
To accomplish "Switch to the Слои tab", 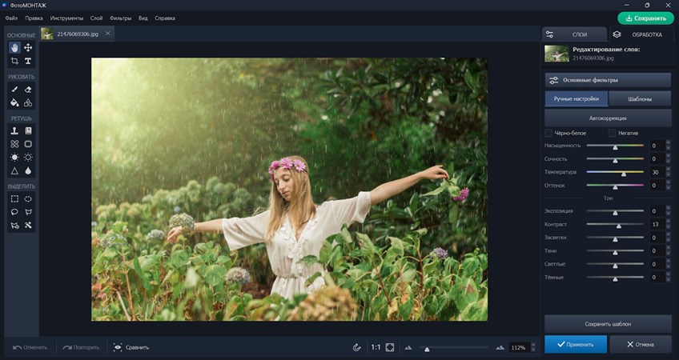I will point(574,34).
